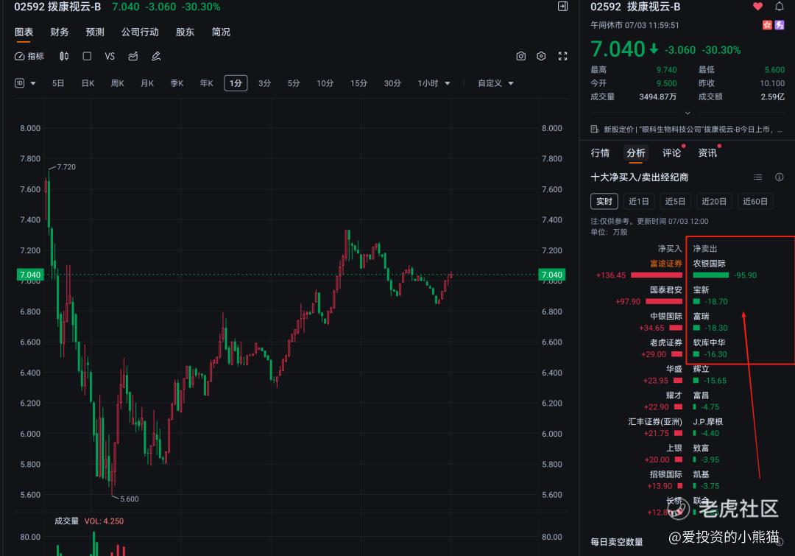Click 汇丰证券(亚洲) buyer entry
This screenshot has height=556, width=795.
(x=655, y=421)
